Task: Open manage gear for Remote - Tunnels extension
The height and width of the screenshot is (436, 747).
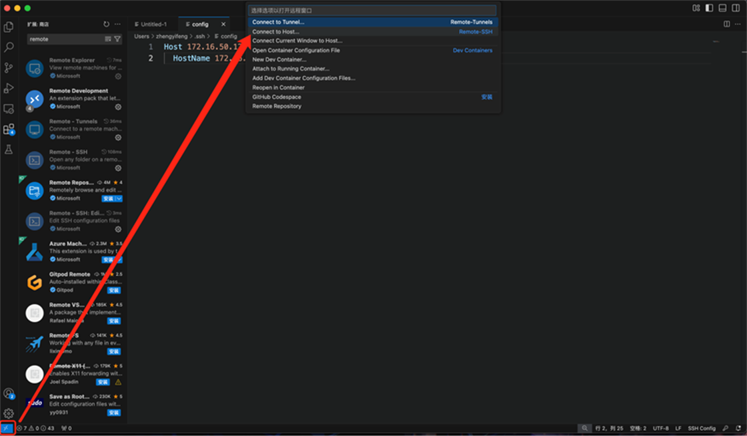Action: pos(118,138)
